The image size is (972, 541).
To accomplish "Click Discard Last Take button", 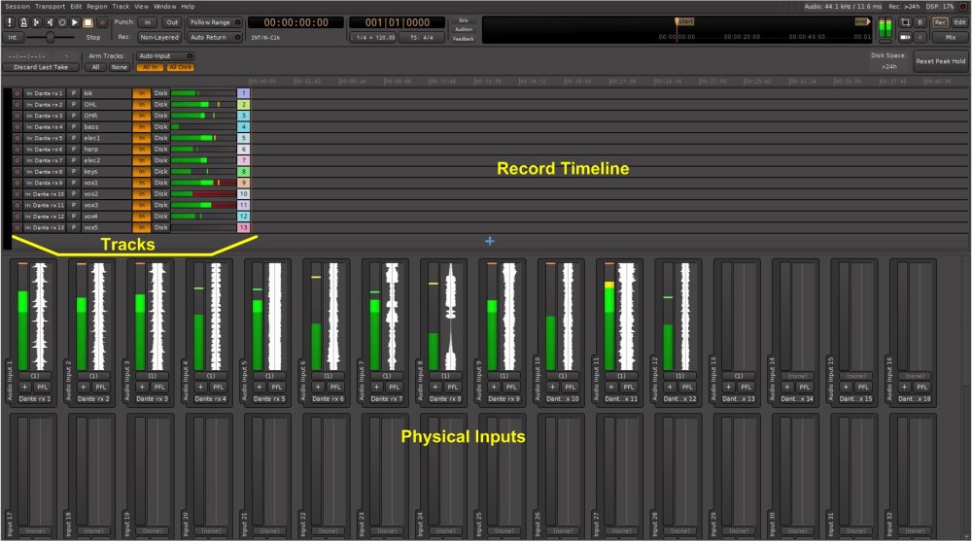I will coord(40,67).
